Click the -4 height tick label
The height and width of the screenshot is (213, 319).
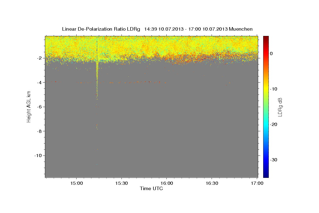pyautogui.click(x=40, y=83)
